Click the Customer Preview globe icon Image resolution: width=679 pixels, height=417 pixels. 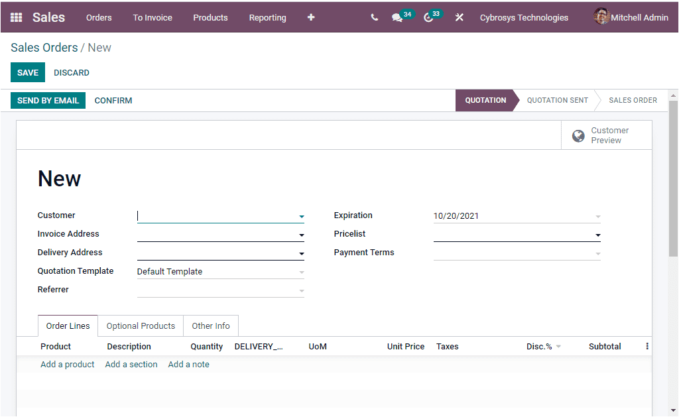click(580, 135)
